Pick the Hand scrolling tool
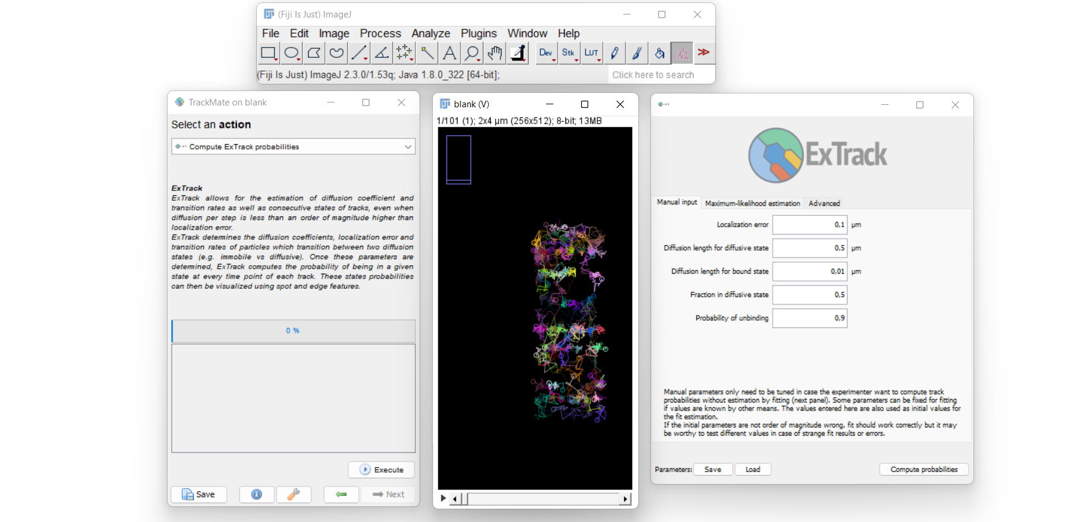1091x522 pixels. 495,53
